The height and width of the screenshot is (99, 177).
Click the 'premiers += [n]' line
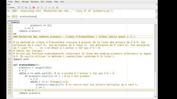(x=41, y=25)
